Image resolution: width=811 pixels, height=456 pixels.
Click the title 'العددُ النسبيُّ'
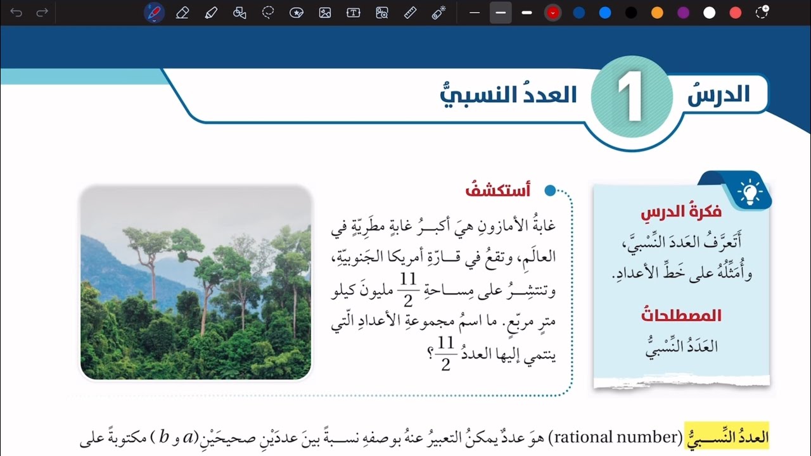509,95
